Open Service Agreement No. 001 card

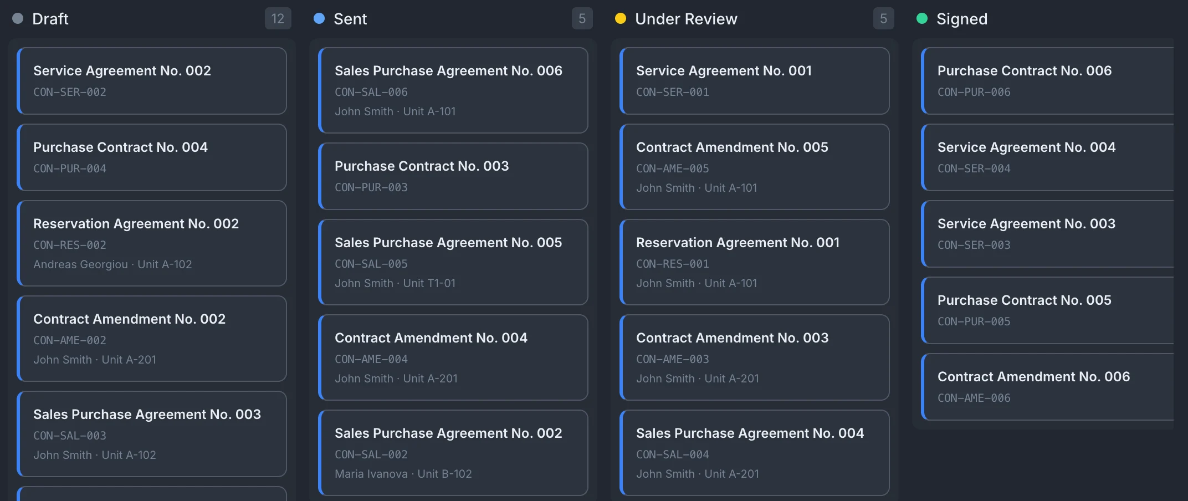click(x=755, y=81)
